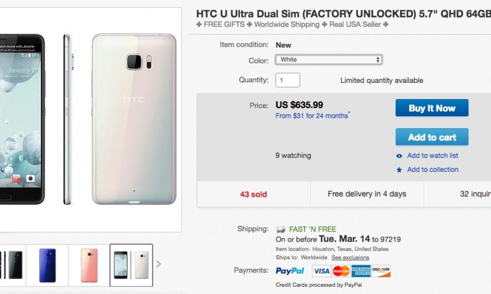Click the PayPal logo icon
Screen dimensions: 491x294
[290, 271]
